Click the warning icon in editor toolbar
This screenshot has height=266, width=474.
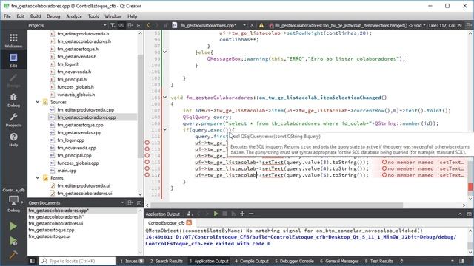(261, 25)
